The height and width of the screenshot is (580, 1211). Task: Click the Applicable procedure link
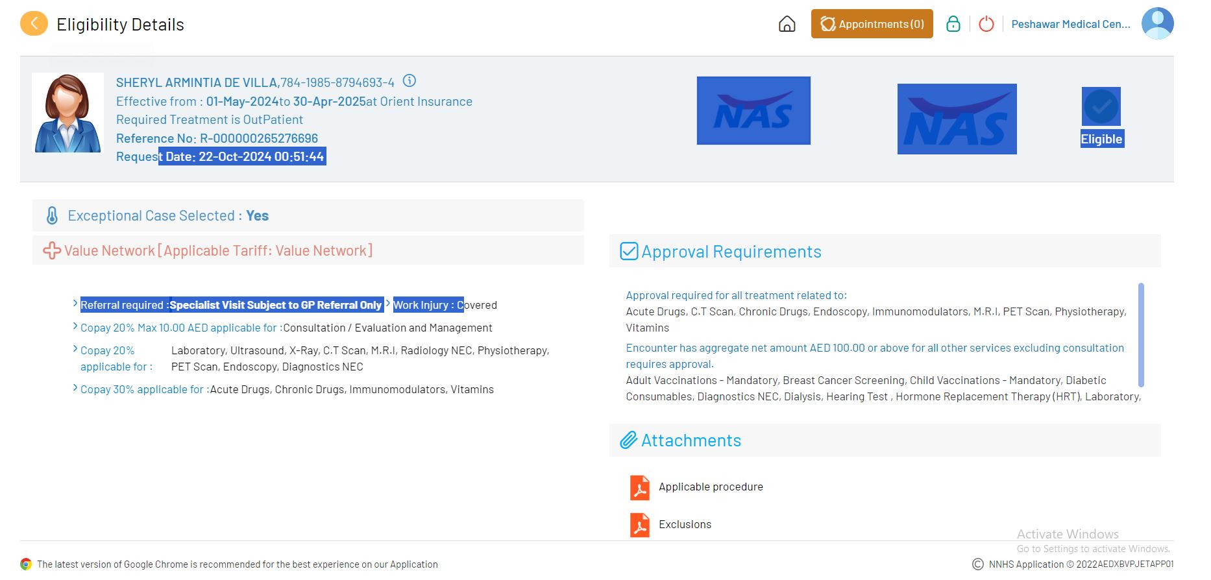pos(711,487)
